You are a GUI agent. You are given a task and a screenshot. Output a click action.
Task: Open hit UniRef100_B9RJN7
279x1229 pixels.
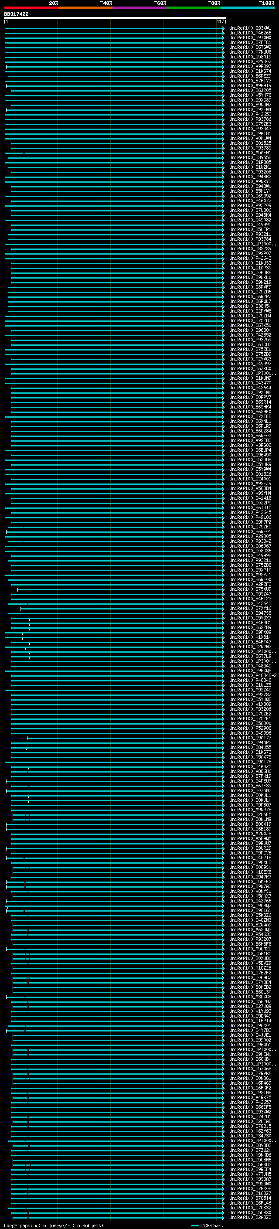tap(250, 105)
